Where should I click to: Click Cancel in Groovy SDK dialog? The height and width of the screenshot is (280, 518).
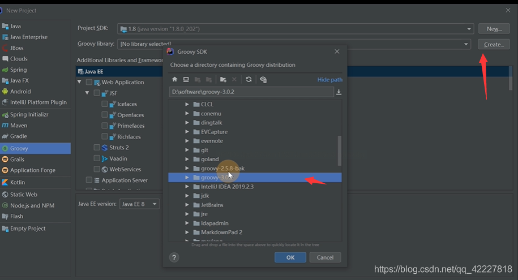(x=325, y=257)
